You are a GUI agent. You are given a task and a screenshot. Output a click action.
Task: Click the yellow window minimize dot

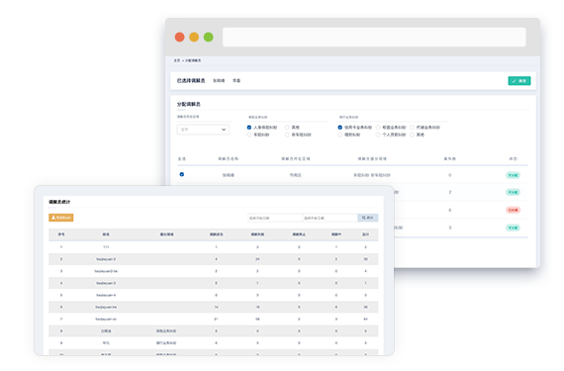pos(194,37)
